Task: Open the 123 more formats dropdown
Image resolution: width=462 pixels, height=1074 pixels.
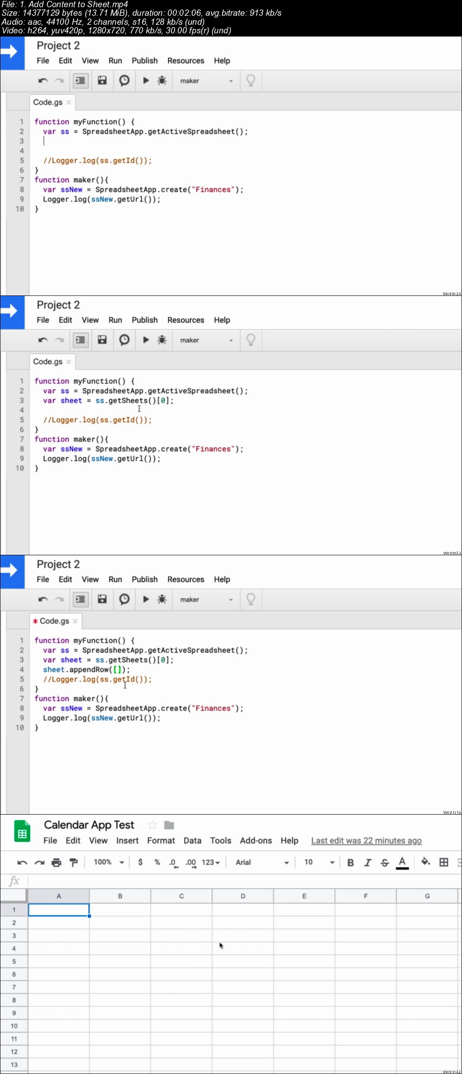Action: tap(211, 862)
